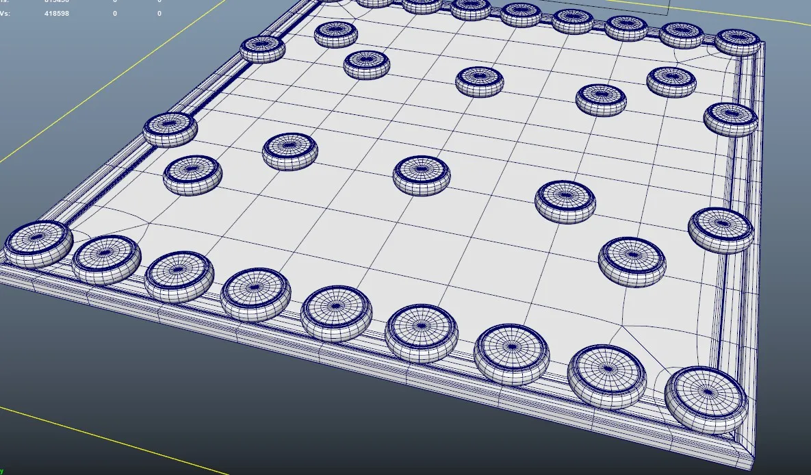Click the 'Vs:' vertex count label
This screenshot has height=475, width=811.
coord(4,14)
